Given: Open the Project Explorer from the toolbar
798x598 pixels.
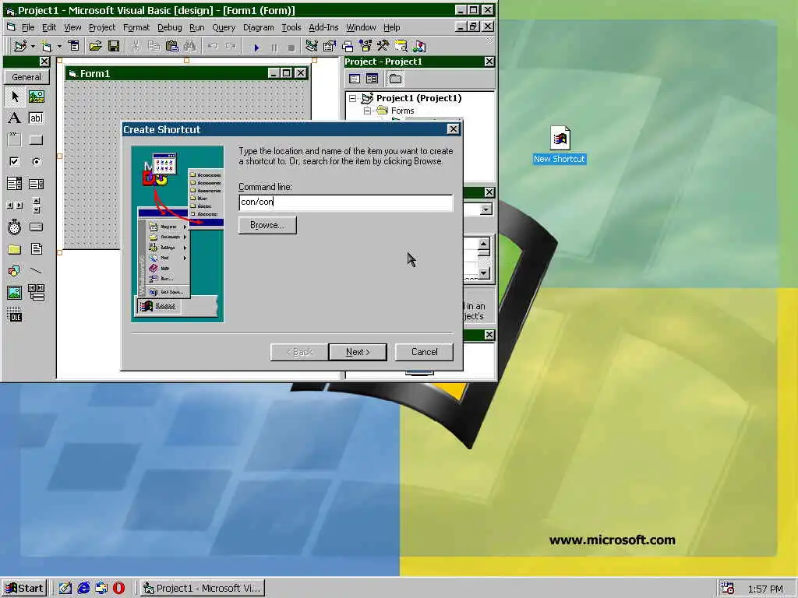Looking at the screenshot, I should click(x=312, y=46).
